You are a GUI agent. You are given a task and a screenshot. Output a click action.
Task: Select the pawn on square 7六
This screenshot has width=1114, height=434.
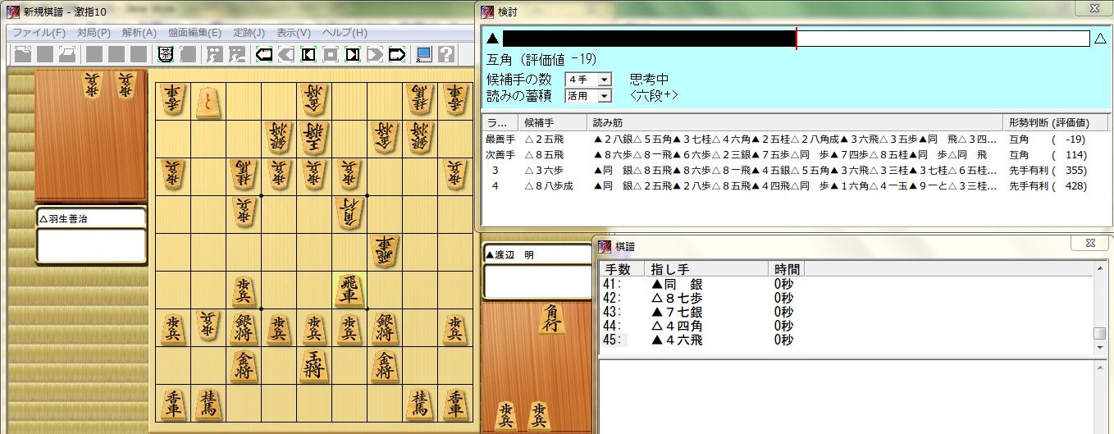pyautogui.click(x=244, y=290)
